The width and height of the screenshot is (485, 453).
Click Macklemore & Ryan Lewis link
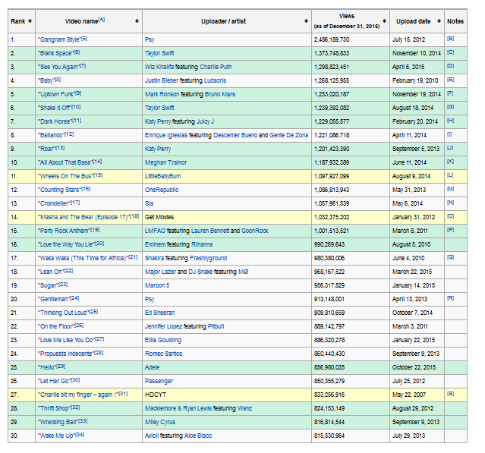178,408
